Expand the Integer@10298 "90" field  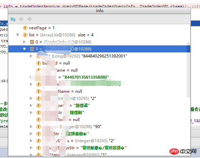[31, 126]
